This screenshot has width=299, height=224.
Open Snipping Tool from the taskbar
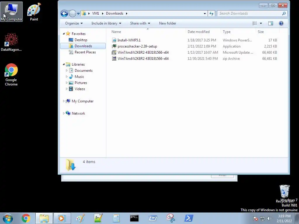(x=171, y=218)
